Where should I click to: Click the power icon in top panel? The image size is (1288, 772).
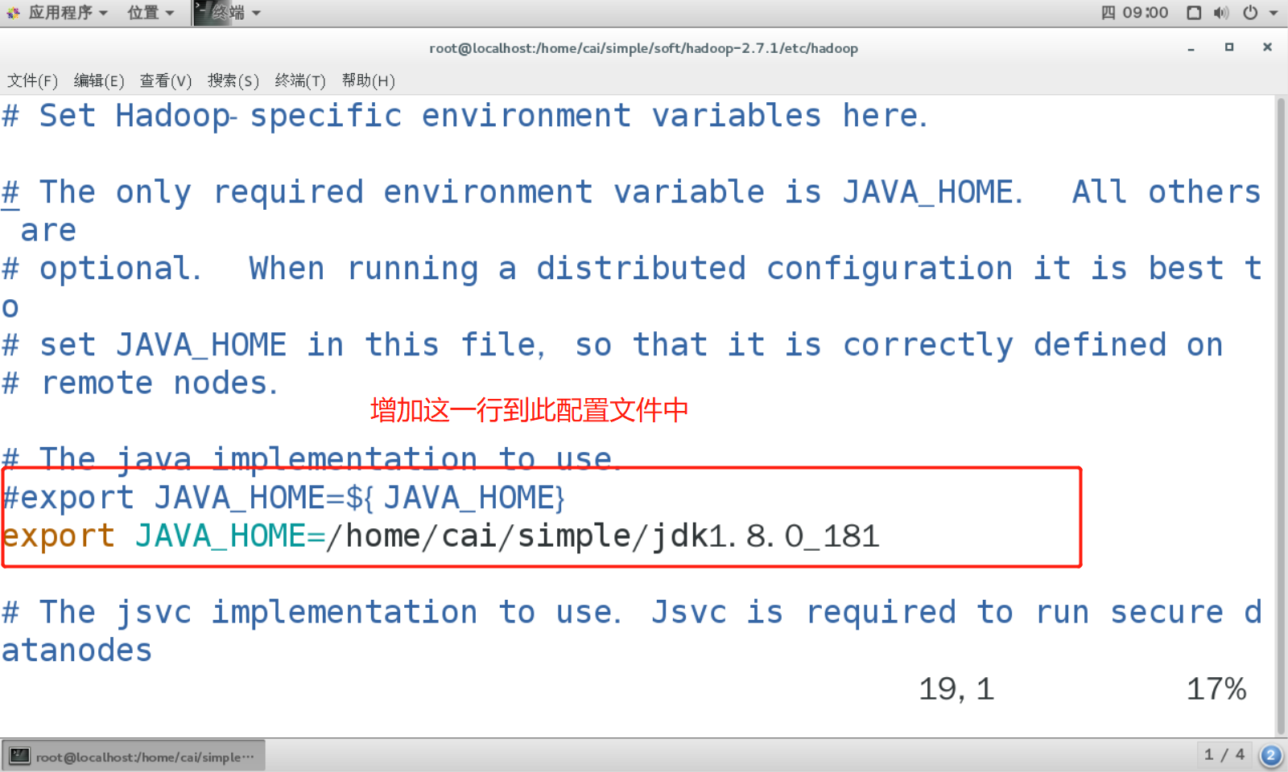[x=1250, y=13]
